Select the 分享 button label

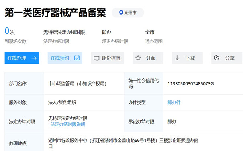(x=230, y=58)
